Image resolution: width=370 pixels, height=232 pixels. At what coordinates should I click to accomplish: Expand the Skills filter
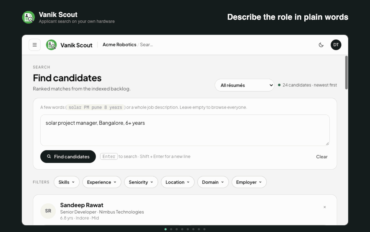click(x=67, y=182)
